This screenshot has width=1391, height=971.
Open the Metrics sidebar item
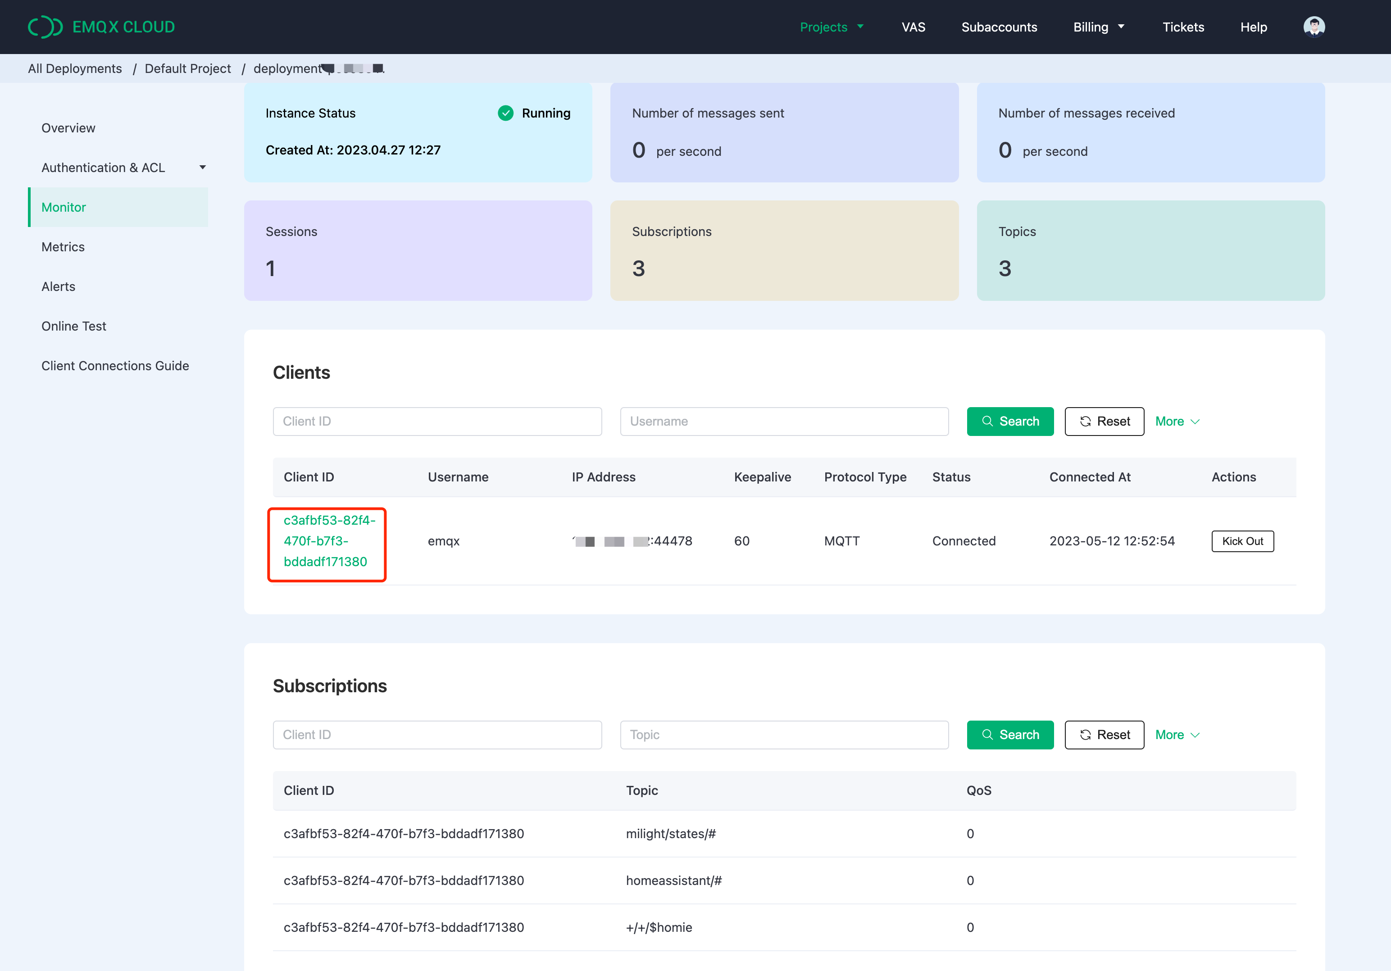pyautogui.click(x=63, y=246)
